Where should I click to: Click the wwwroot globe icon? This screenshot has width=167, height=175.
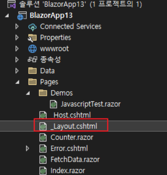pos(32,49)
